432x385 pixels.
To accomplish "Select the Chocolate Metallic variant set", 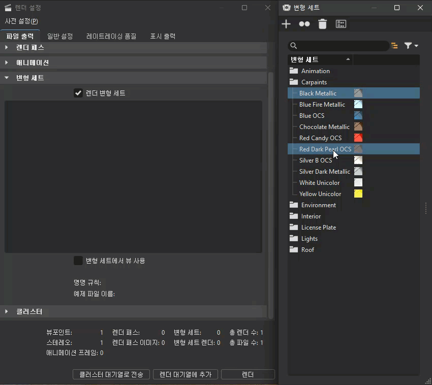I will pos(324,126).
